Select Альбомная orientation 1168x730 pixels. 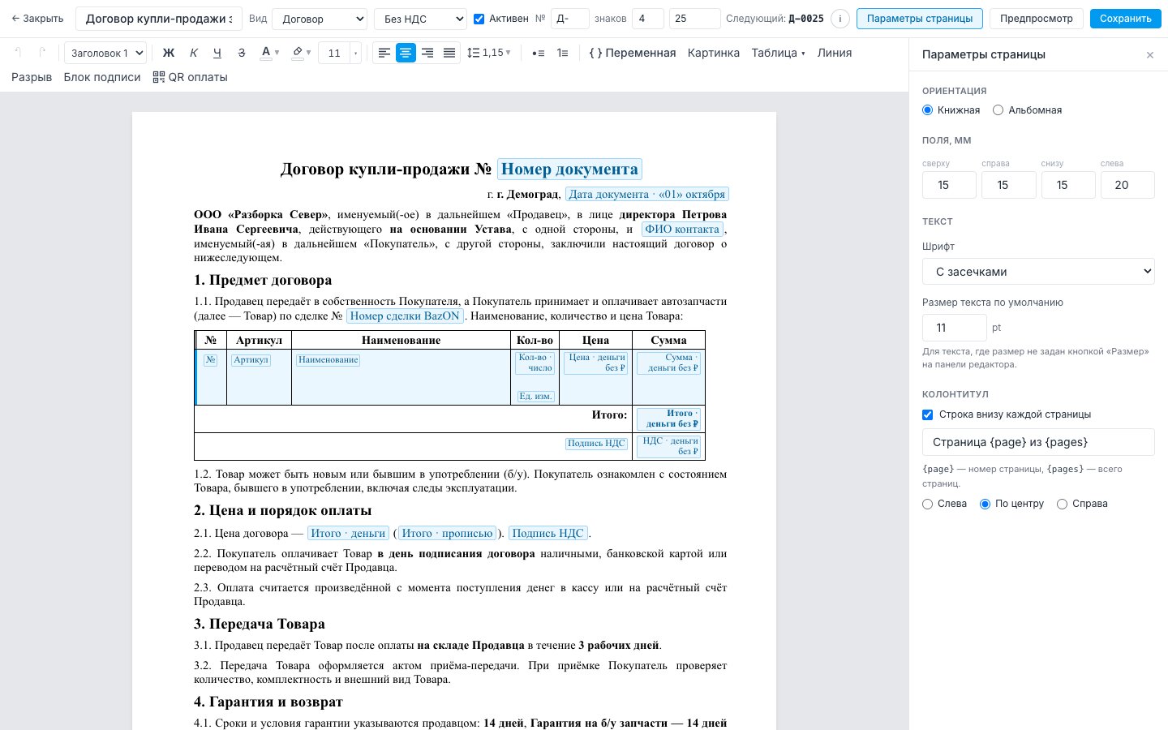pos(998,110)
